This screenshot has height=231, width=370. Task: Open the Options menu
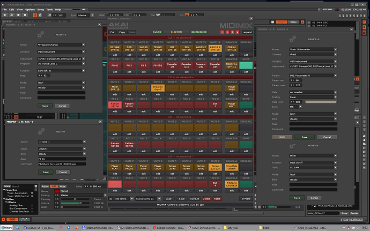click(x=30, y=10)
